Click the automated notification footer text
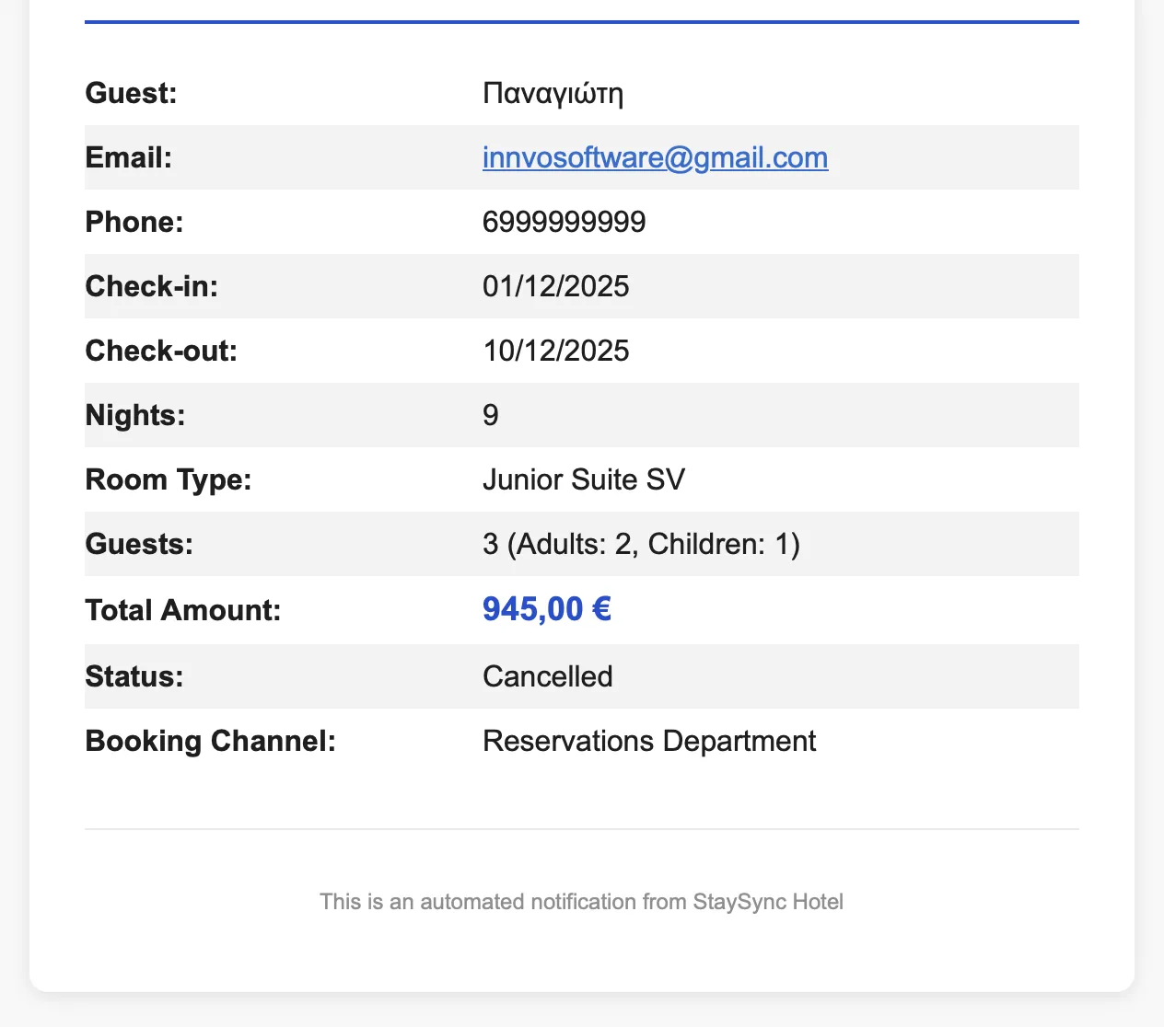The width and height of the screenshot is (1164, 1027). click(581, 902)
